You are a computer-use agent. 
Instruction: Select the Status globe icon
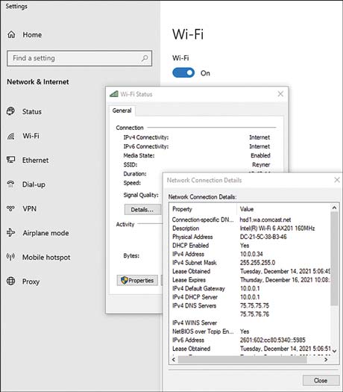tap(10, 111)
